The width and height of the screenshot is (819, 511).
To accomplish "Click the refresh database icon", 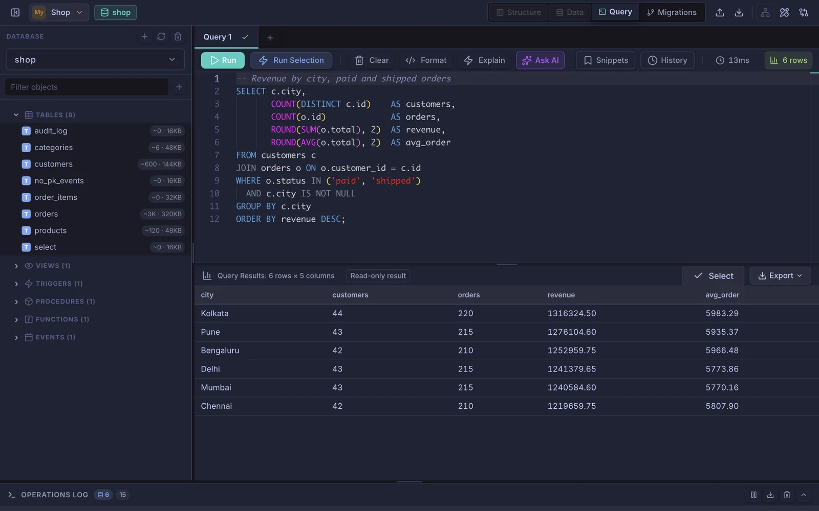I will [161, 36].
